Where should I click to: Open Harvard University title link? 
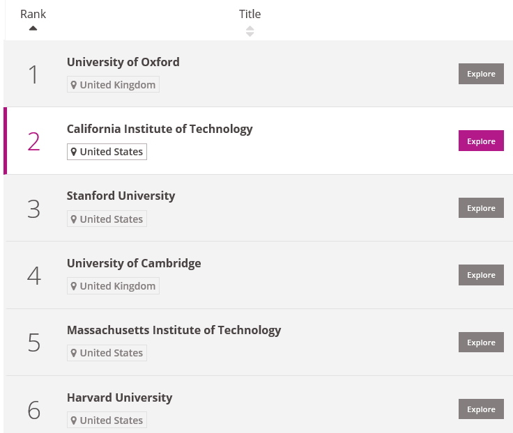(x=119, y=397)
